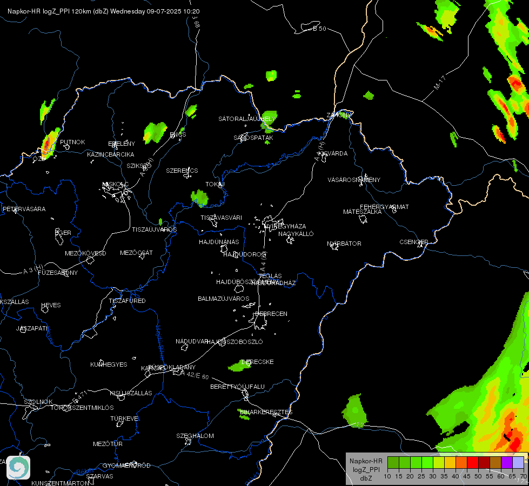Select the lavender 65-70 dBZ legend swatch
The width and height of the screenshot is (529, 486).
tap(518, 462)
